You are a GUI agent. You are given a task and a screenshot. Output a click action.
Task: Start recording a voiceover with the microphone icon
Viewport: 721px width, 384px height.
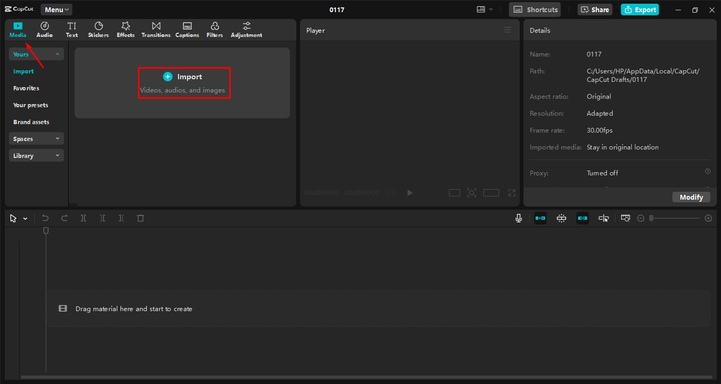coord(518,218)
